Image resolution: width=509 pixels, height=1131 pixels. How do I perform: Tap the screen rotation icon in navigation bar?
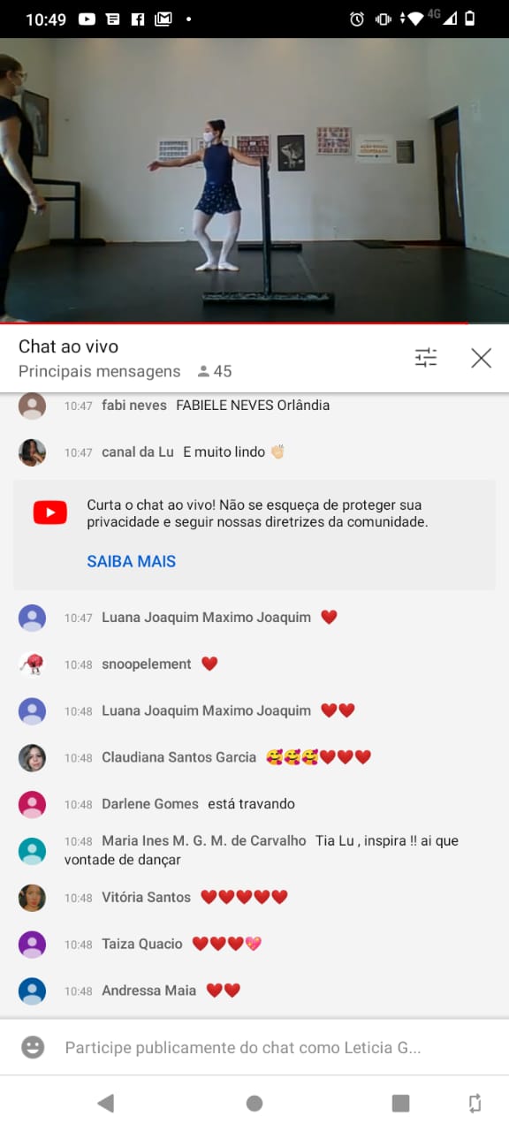click(475, 1102)
